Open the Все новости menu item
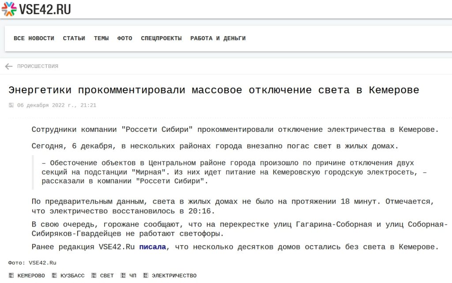The width and height of the screenshot is (452, 283). (x=34, y=38)
